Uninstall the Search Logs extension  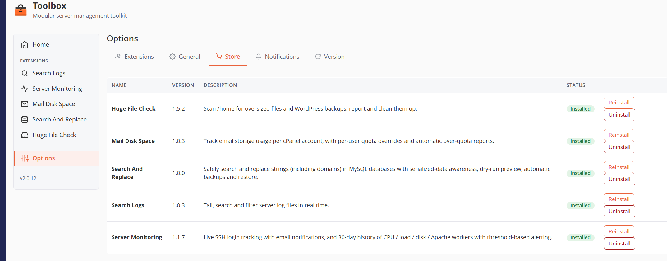coord(619,212)
